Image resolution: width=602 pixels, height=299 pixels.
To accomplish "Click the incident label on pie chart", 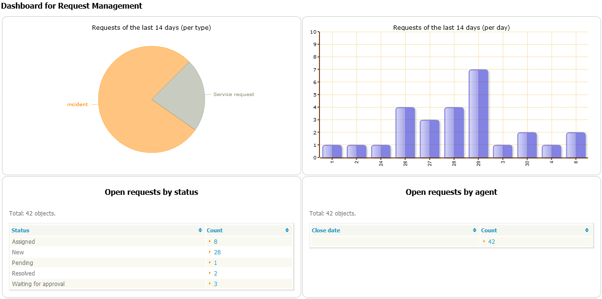I will click(x=77, y=105).
